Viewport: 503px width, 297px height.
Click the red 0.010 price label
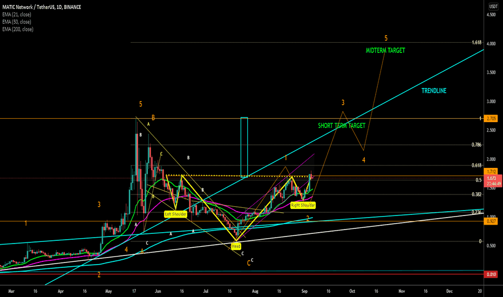tap(491, 274)
